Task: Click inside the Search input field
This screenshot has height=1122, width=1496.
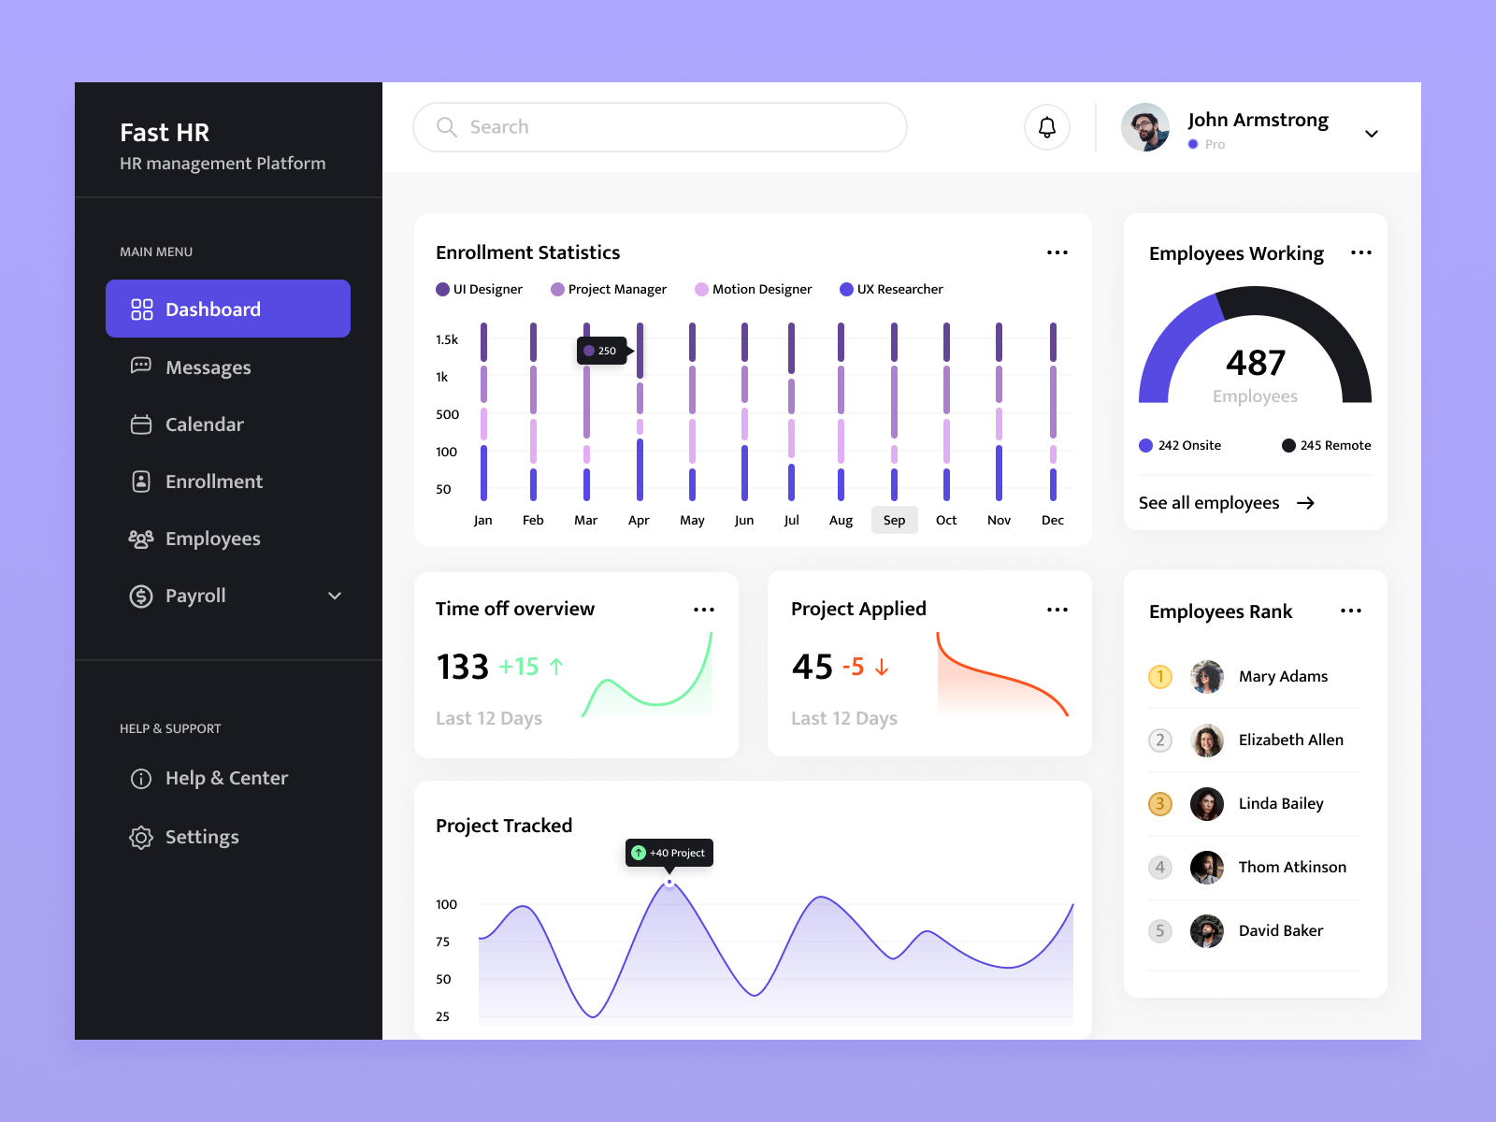Action: (654, 127)
